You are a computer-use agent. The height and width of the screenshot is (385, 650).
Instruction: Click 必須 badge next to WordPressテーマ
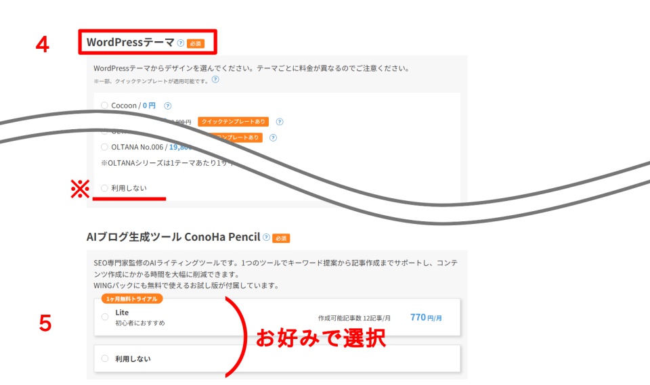click(195, 43)
